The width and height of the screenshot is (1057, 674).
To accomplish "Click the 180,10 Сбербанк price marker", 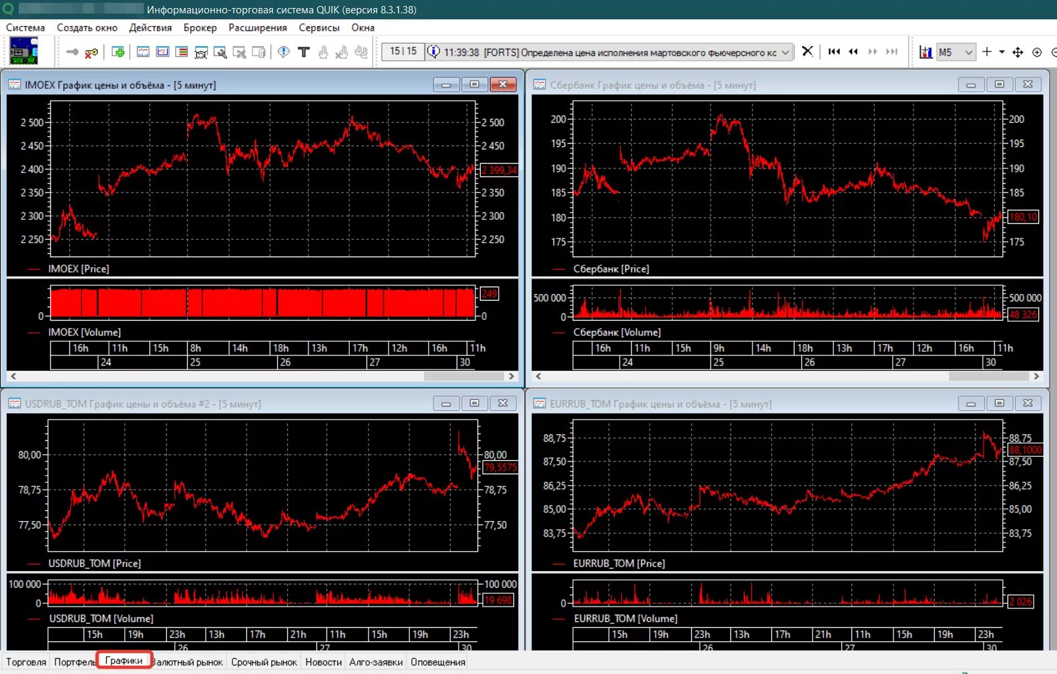I will click(1023, 217).
